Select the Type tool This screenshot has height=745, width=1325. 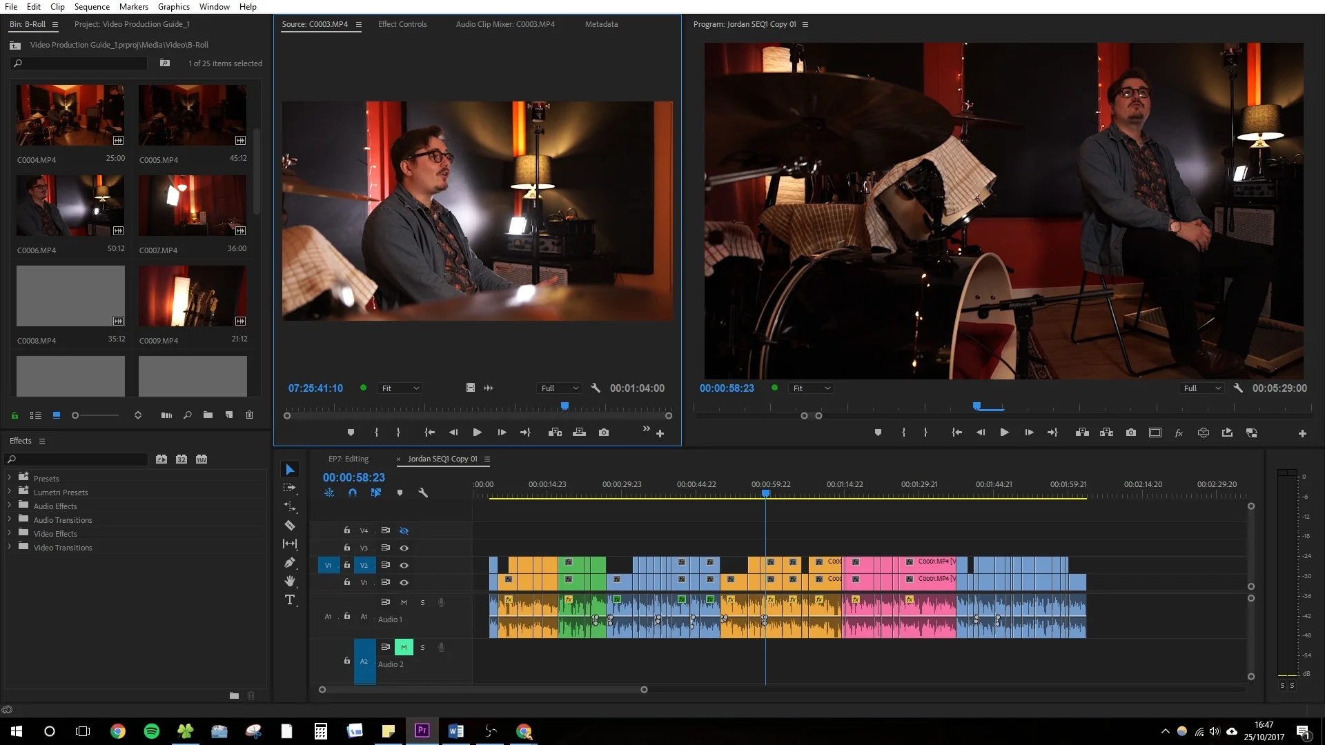tap(290, 599)
